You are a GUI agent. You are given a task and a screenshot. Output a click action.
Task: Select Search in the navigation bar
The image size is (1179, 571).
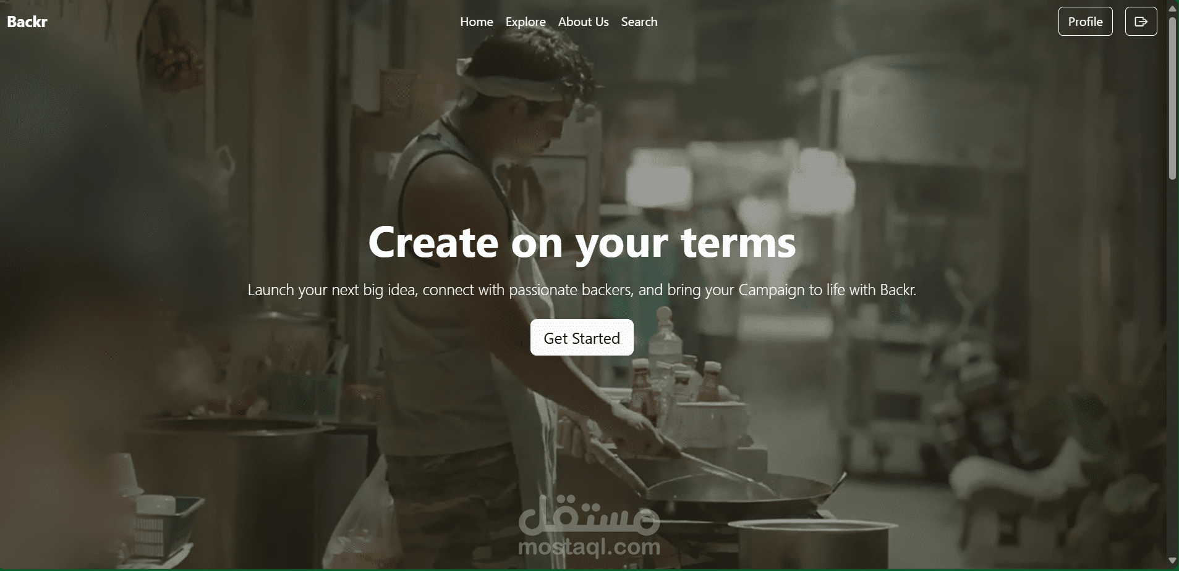click(x=639, y=22)
